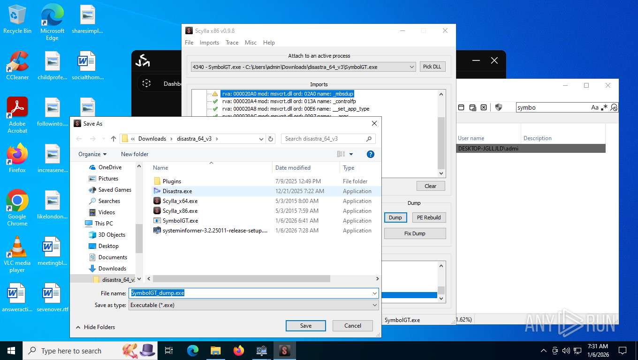Open the Windows Start menu

tap(11, 350)
